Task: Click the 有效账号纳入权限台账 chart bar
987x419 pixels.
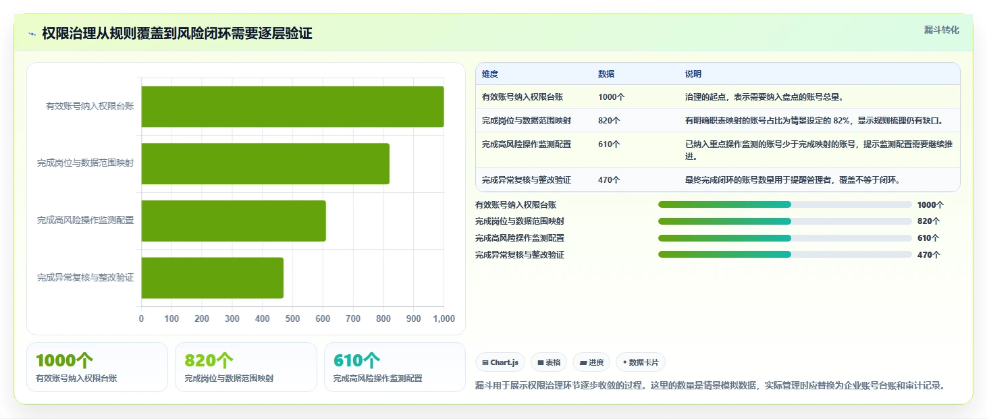Action: pos(292,107)
